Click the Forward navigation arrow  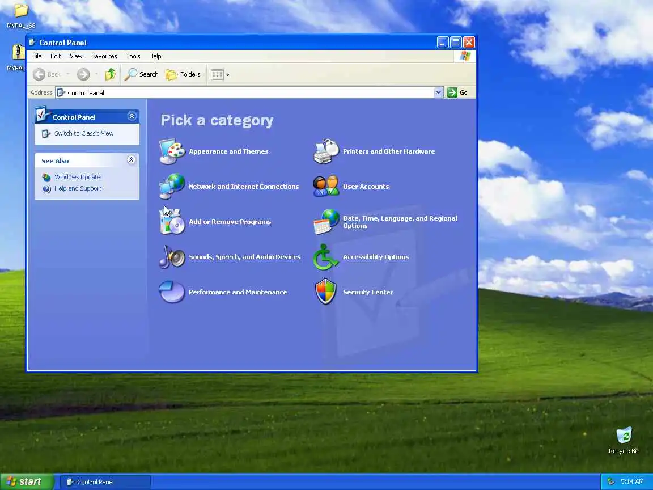(83, 74)
